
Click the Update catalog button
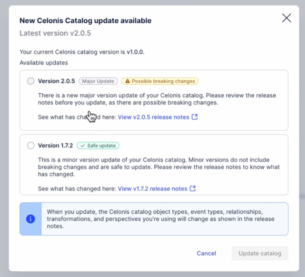pyautogui.click(x=260, y=253)
